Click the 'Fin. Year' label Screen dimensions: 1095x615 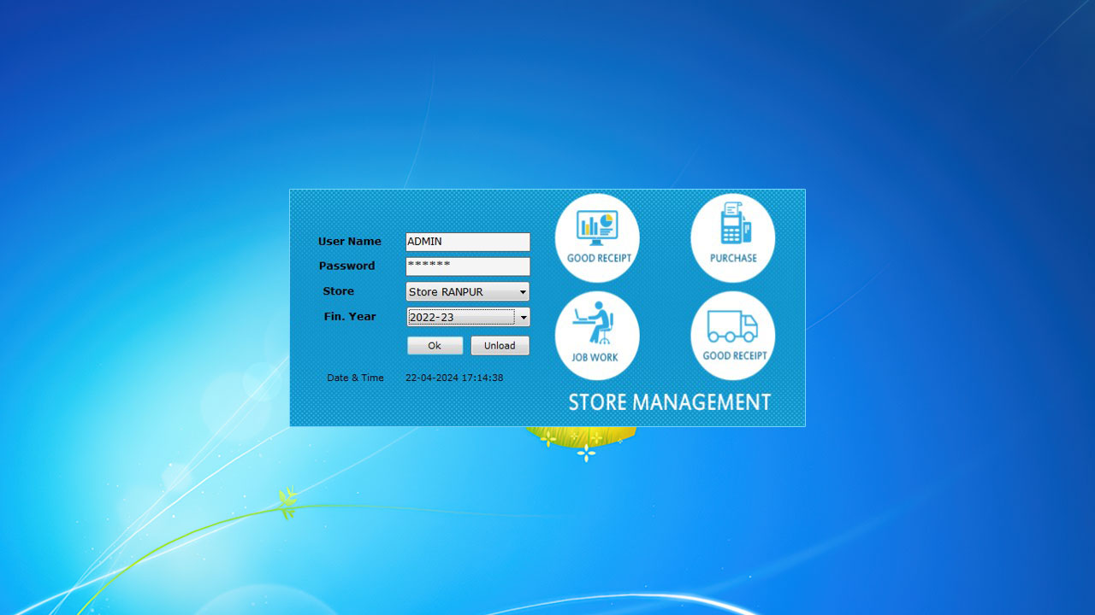coord(350,317)
